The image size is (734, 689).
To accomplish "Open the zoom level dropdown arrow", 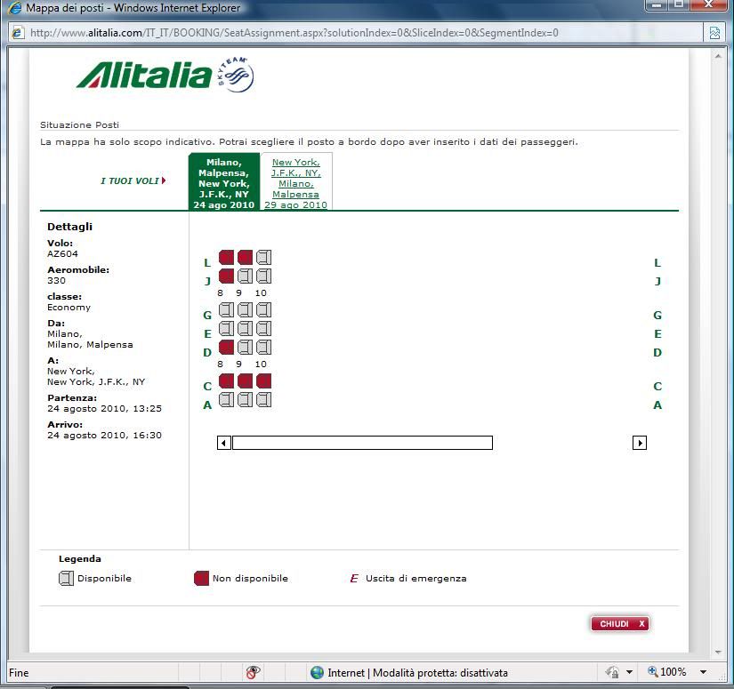I will (x=703, y=673).
